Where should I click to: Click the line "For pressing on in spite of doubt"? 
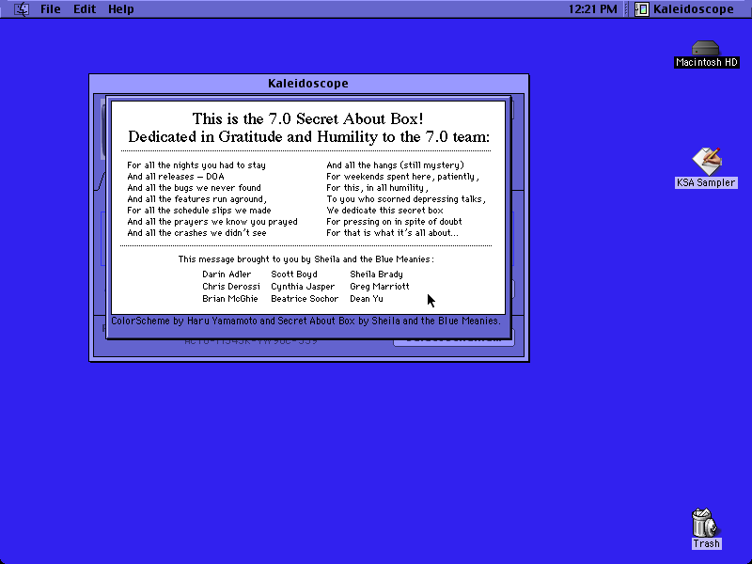point(394,222)
